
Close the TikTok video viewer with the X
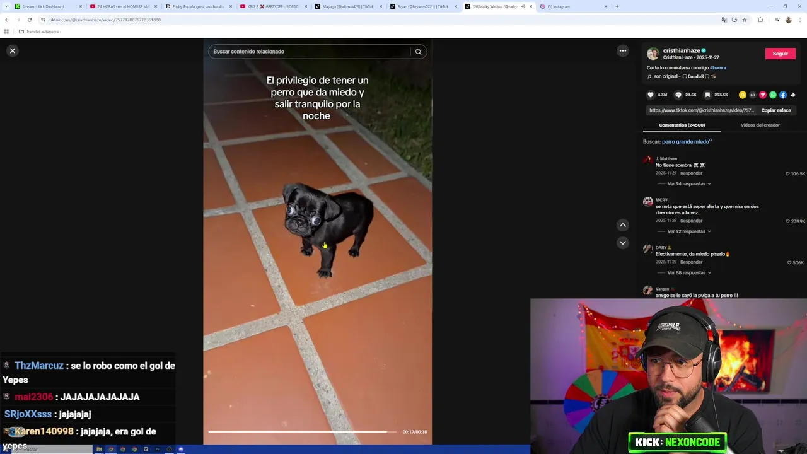click(13, 51)
